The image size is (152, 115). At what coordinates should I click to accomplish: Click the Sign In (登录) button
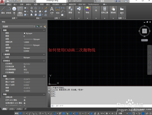102,1
